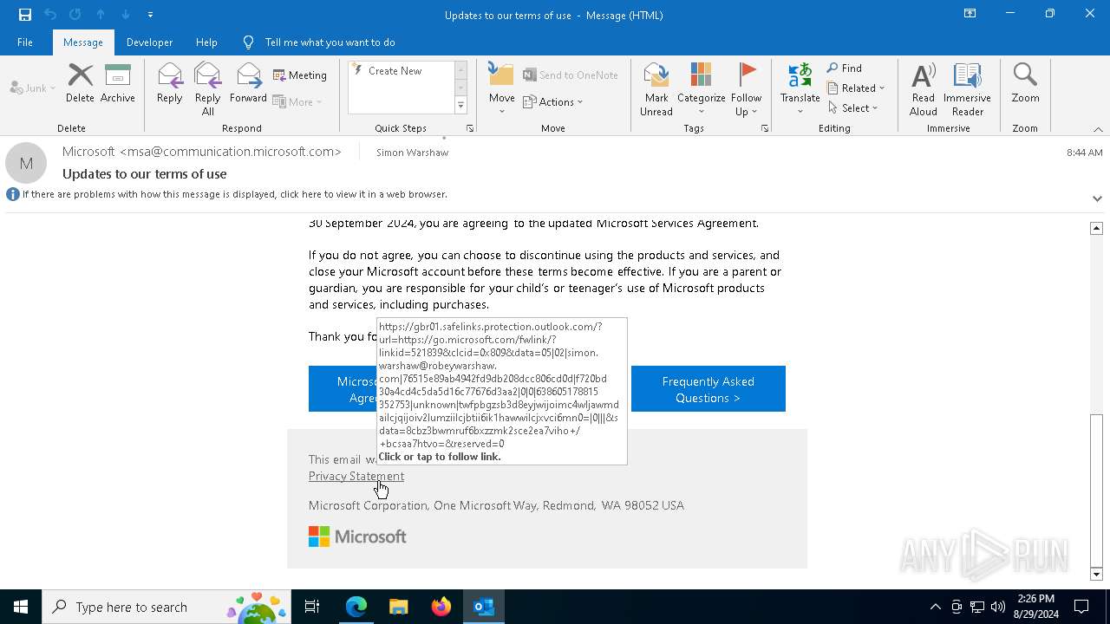Click the Microsoft Services Agreement button

(343, 389)
